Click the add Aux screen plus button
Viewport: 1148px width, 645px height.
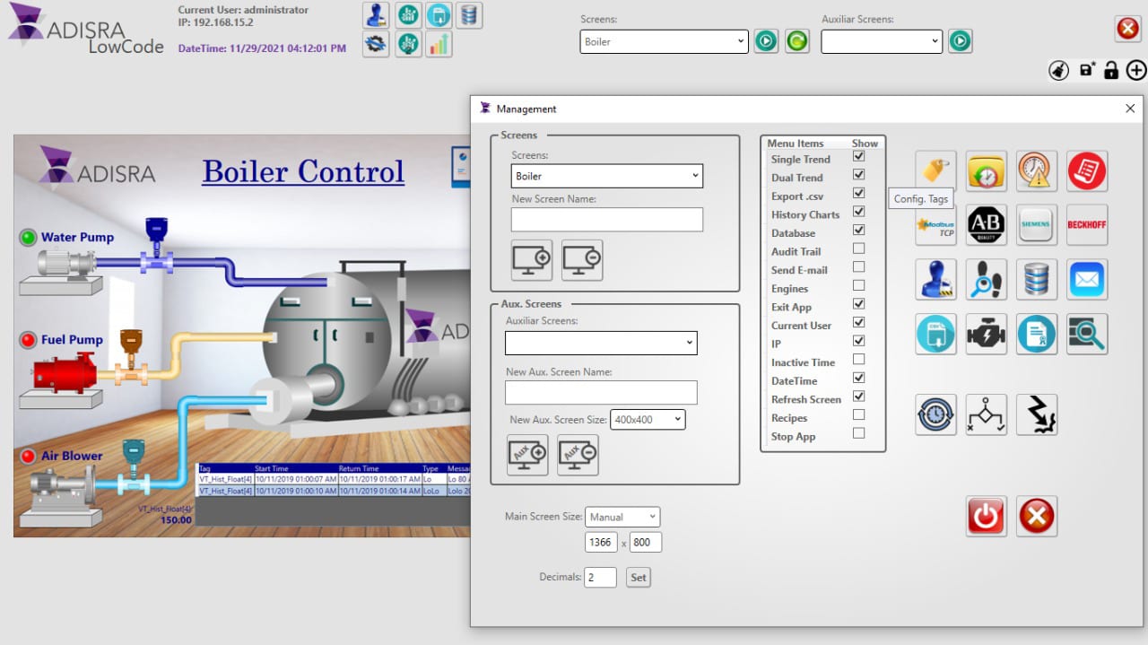click(x=527, y=455)
